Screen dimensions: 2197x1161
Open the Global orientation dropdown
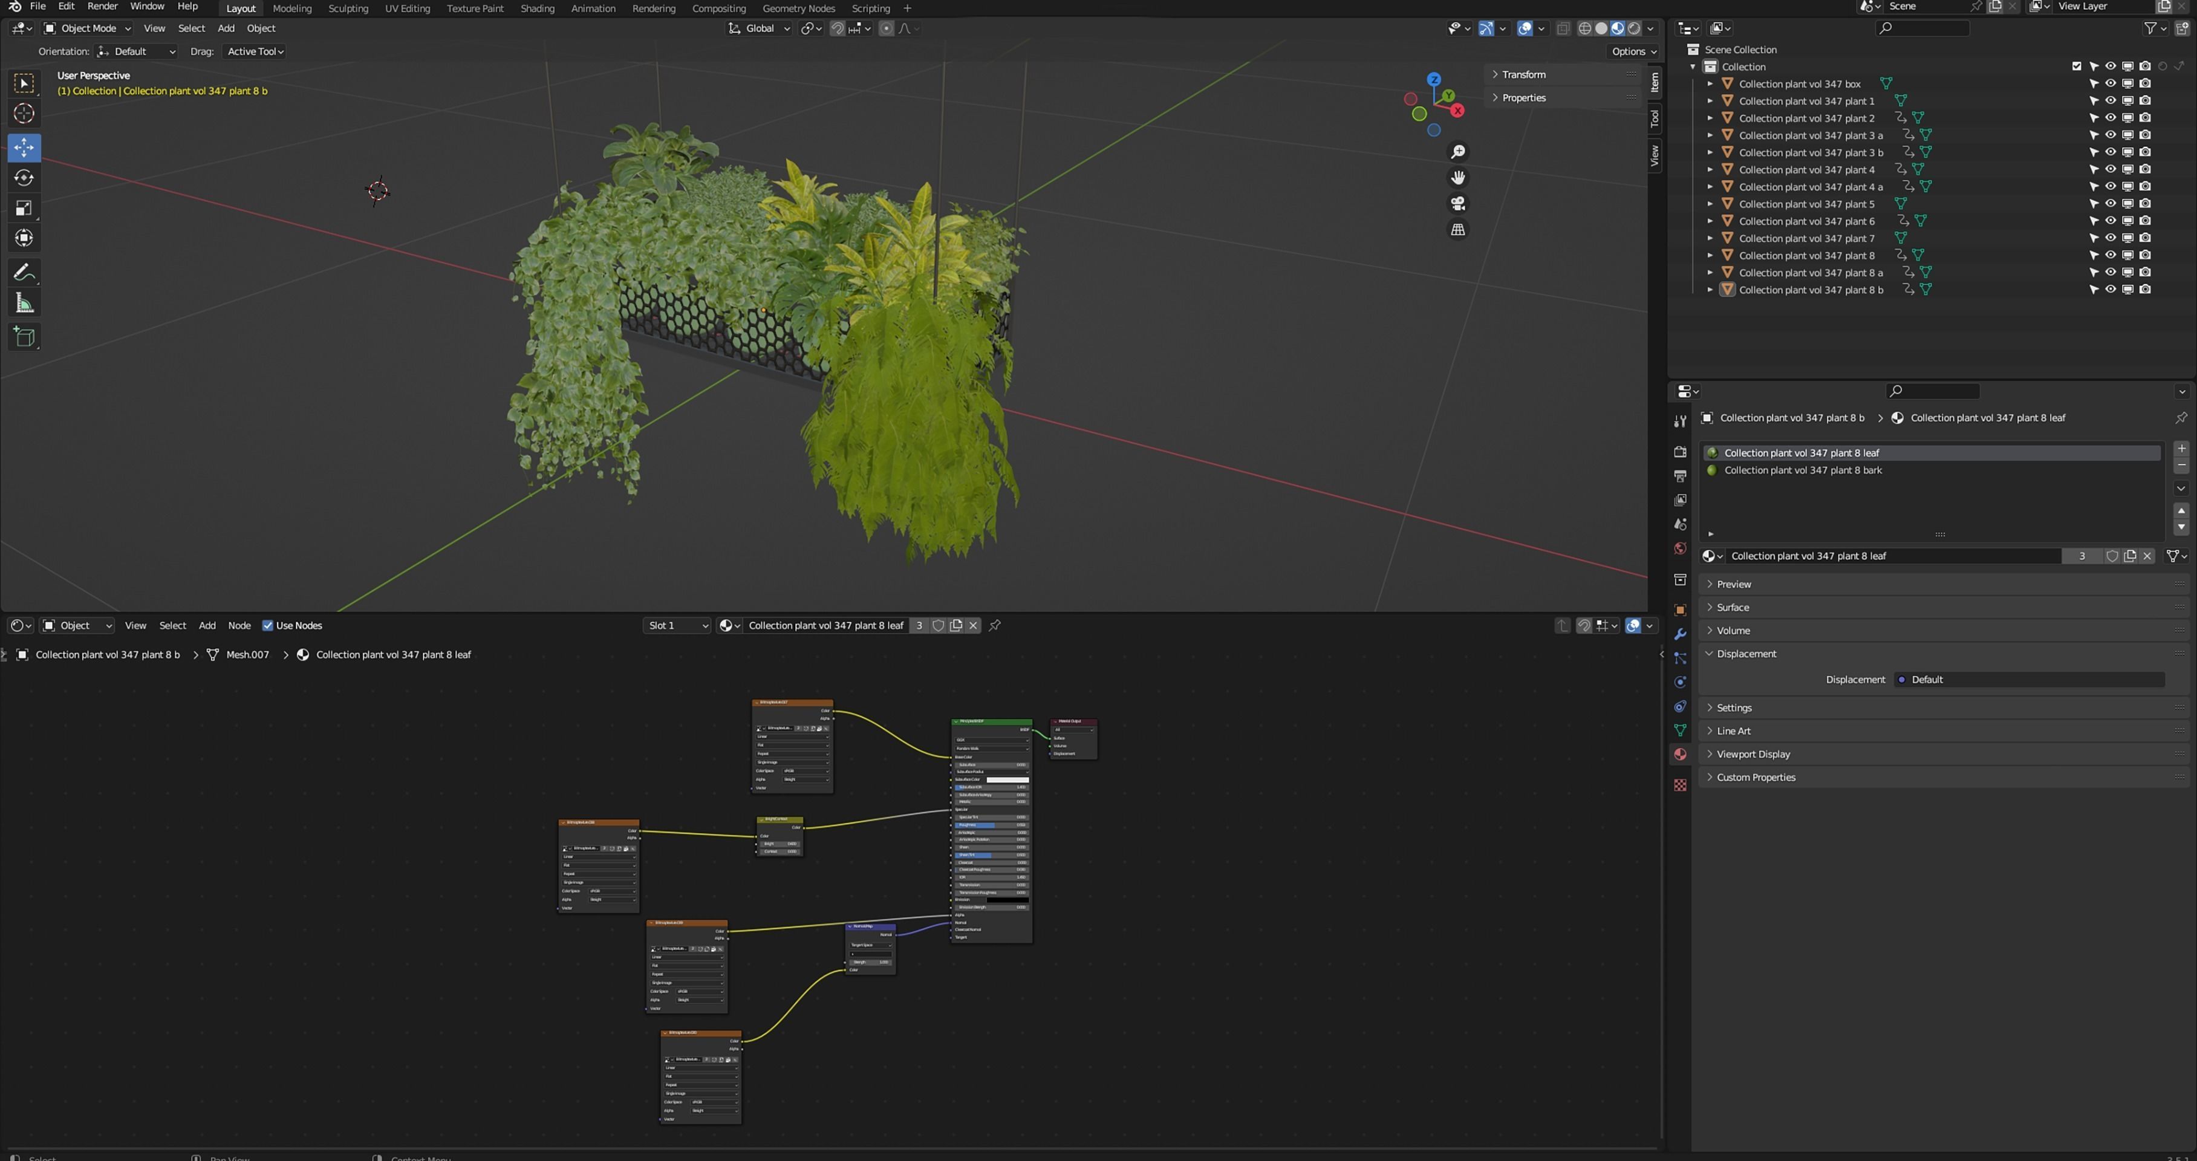(759, 28)
